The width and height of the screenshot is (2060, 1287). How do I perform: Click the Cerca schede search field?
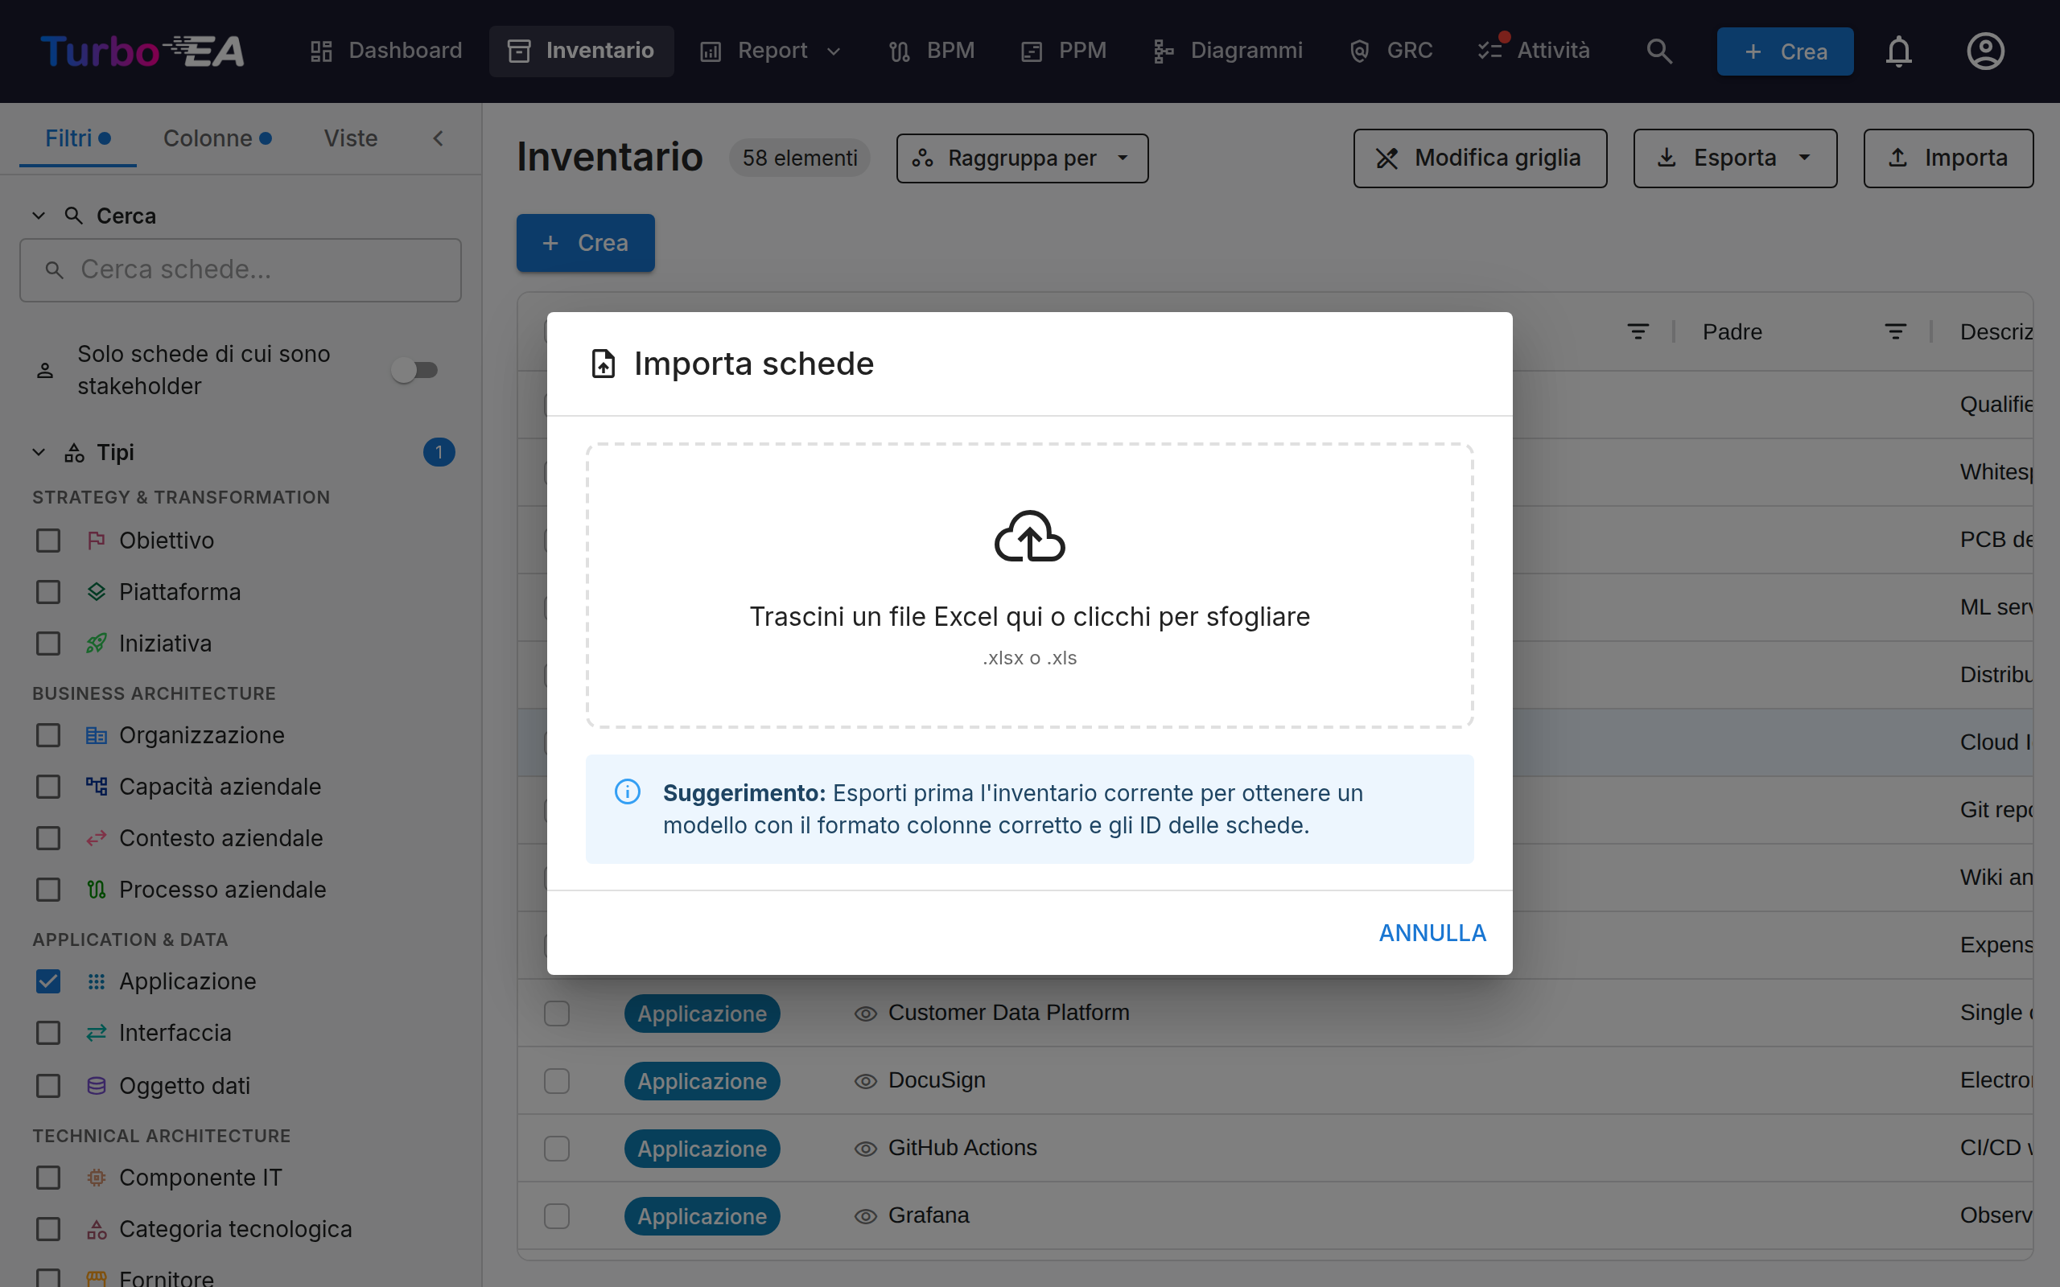tap(241, 269)
